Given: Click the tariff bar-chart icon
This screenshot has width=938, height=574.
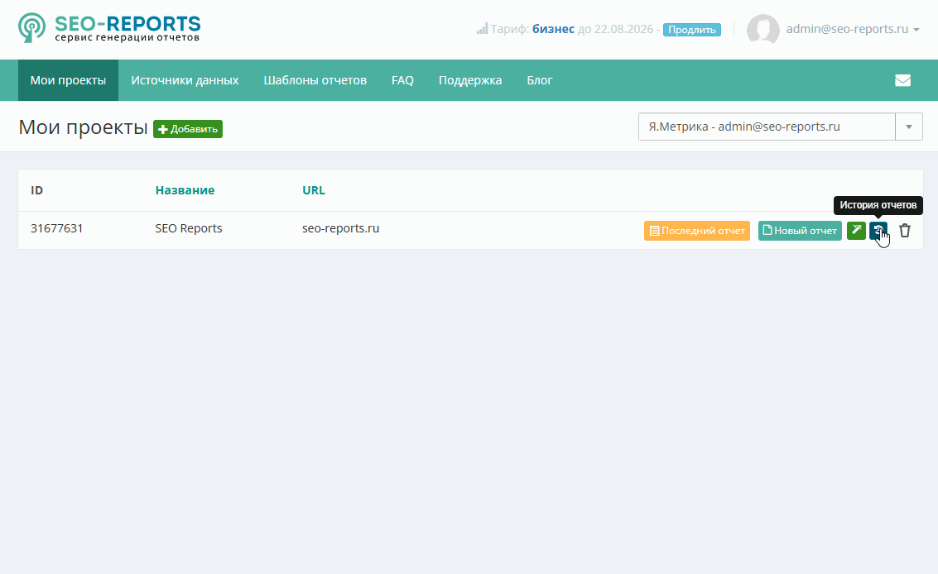Looking at the screenshot, I should click(482, 29).
